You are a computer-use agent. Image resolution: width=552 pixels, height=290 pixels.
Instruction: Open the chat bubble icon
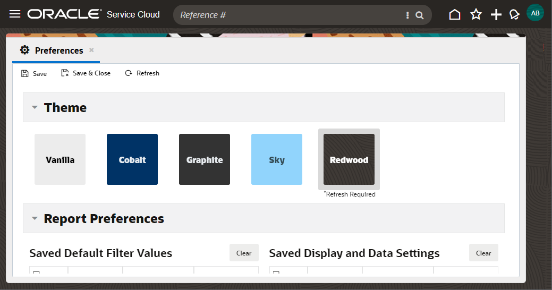click(514, 15)
